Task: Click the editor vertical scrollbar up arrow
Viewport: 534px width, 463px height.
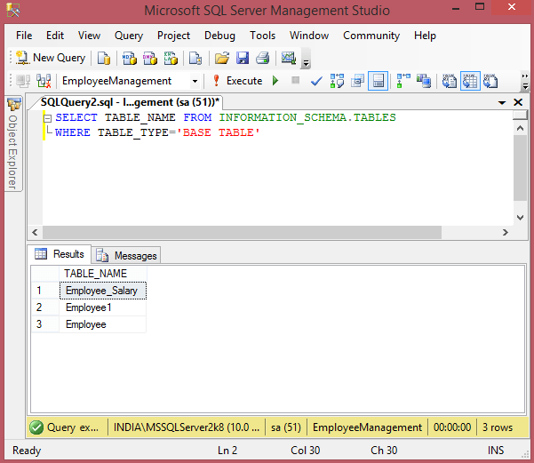Action: 520,129
